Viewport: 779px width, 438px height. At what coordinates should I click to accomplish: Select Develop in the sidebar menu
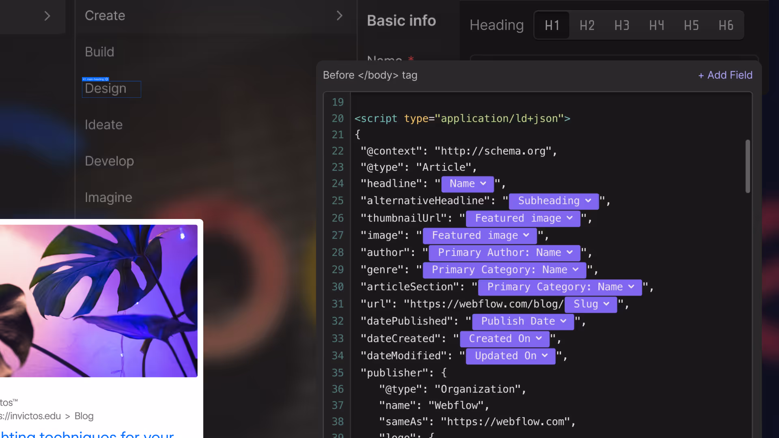(x=109, y=161)
